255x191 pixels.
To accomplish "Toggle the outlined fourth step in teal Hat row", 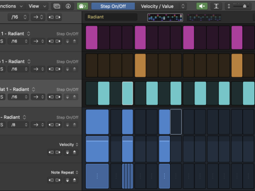I will (127, 93).
